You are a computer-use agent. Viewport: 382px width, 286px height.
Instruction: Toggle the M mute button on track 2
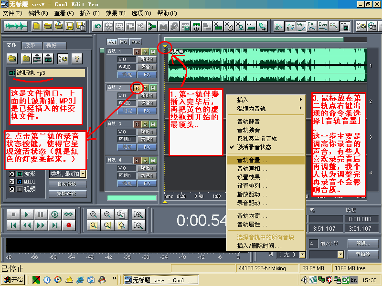tap(153, 88)
